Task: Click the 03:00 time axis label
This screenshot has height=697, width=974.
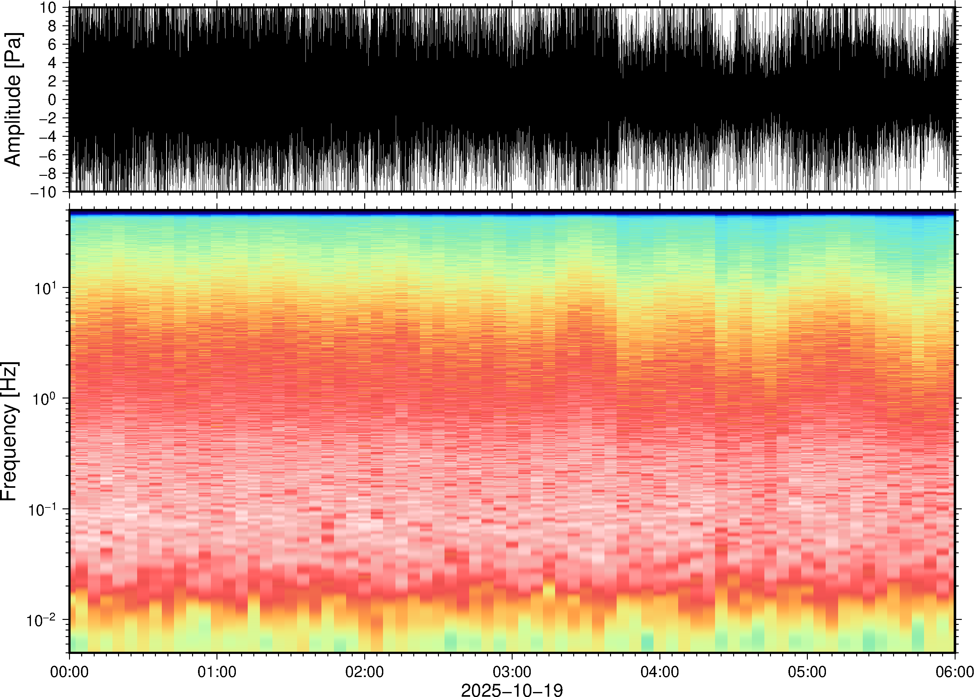Action: [512, 672]
